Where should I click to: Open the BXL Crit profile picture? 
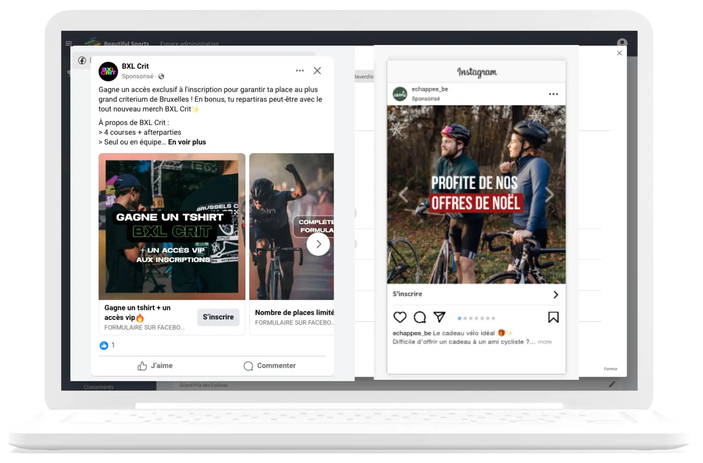tap(108, 71)
